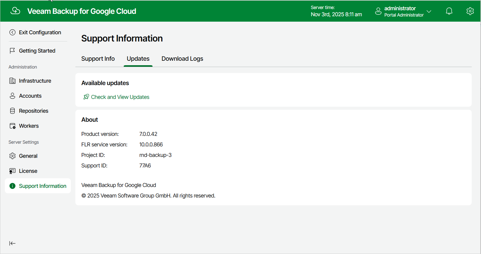Navigate to the License page
Viewport: 481px width, 254px height.
[28, 171]
